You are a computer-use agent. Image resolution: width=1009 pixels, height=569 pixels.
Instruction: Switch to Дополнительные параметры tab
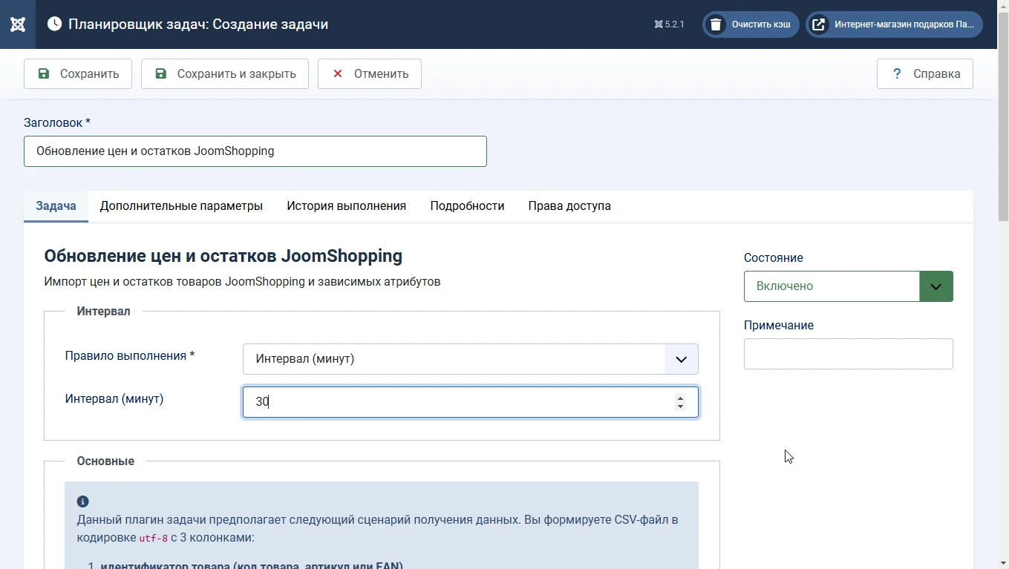click(181, 206)
